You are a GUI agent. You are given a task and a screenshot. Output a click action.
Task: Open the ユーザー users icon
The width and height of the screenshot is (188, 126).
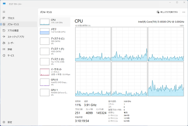4,43
